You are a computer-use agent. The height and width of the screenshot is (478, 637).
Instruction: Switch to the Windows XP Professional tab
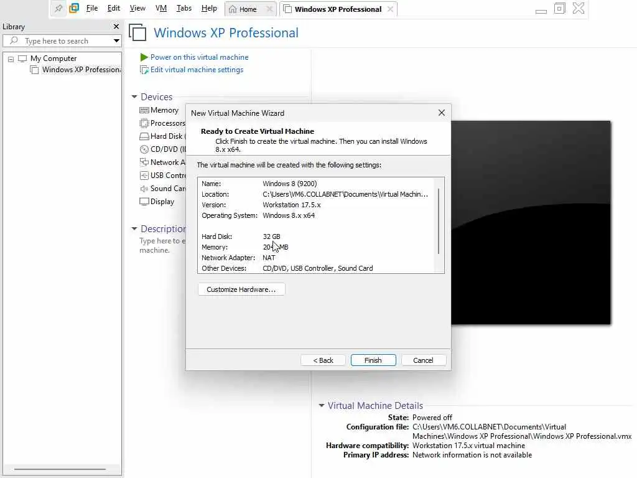338,9
